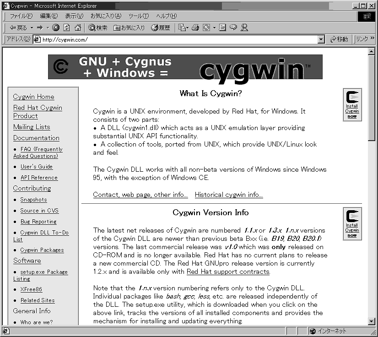Open the Cygwin DLL To-Do List link
378x337 pixels.
41,236
